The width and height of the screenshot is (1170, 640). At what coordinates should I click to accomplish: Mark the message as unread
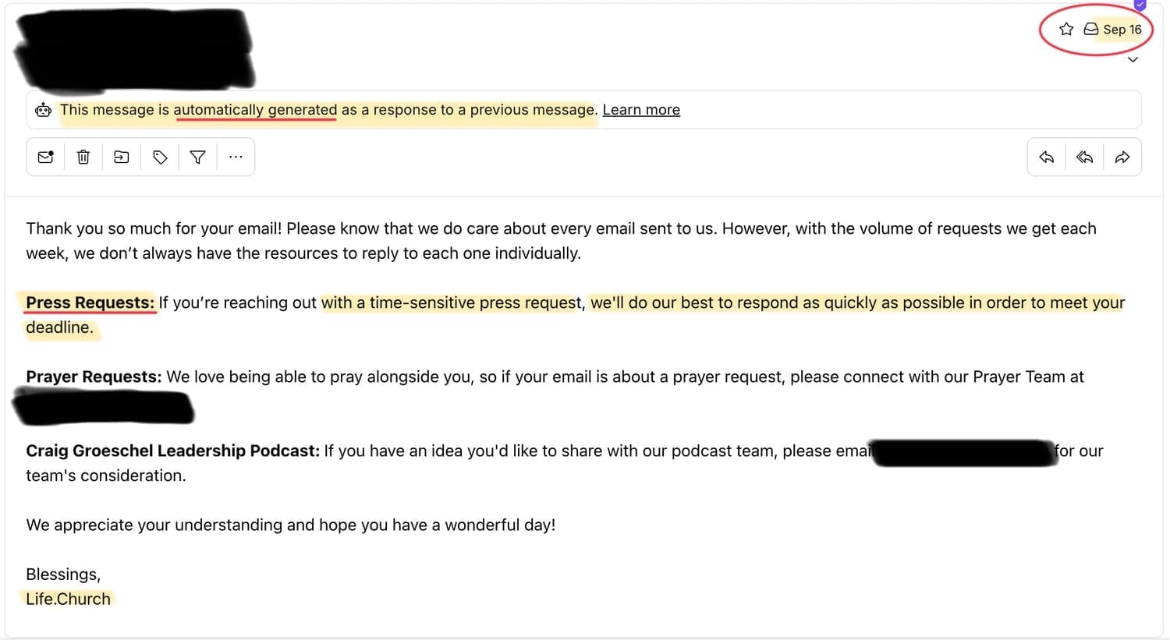(x=45, y=157)
